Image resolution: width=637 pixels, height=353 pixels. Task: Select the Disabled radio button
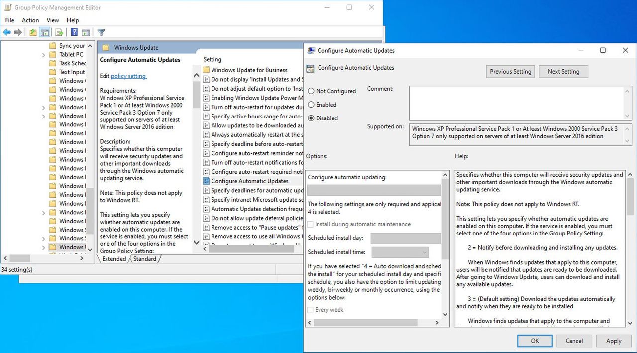coord(311,118)
